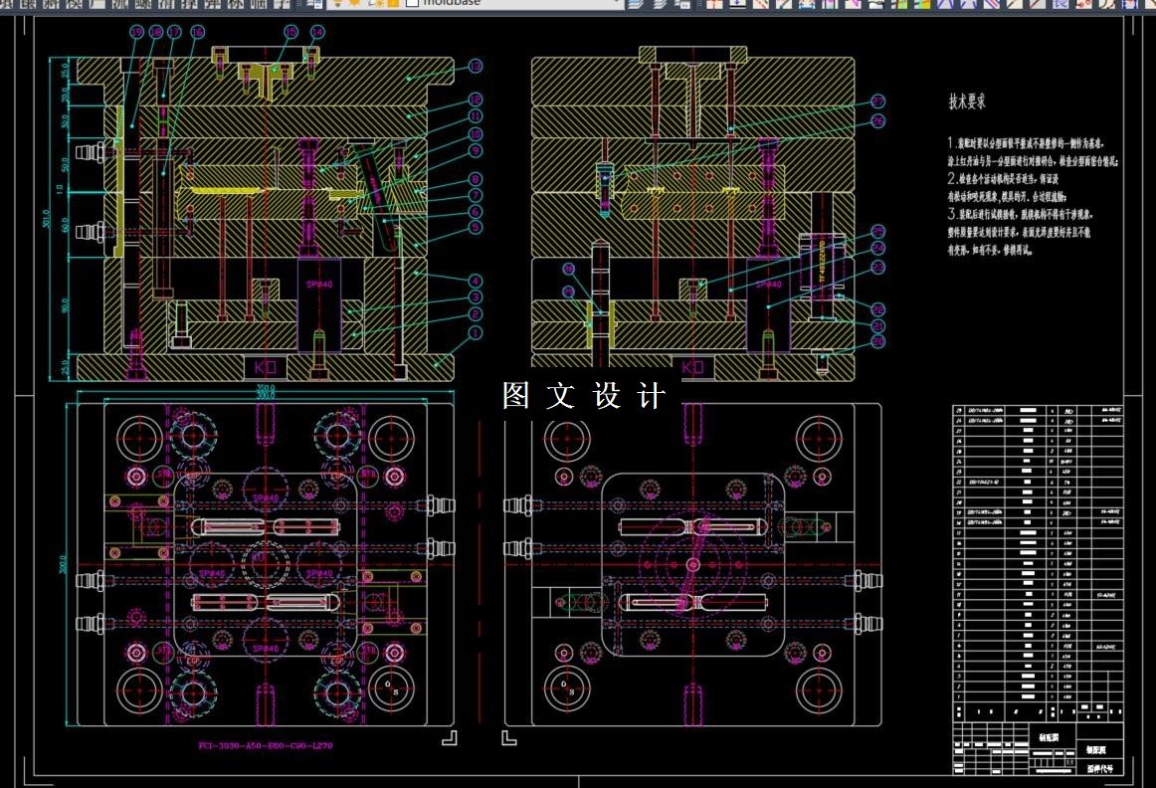
Task: Click the white color swatch of the moldbase layer
Action: (x=413, y=3)
